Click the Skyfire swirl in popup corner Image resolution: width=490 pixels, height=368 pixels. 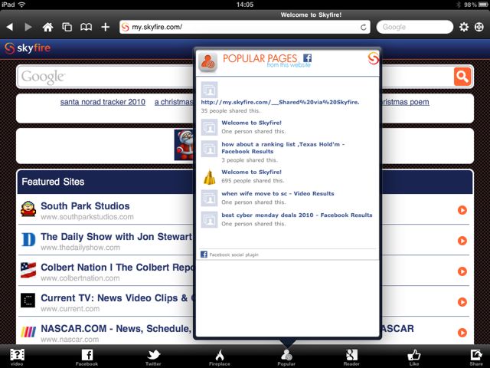[x=373, y=58]
